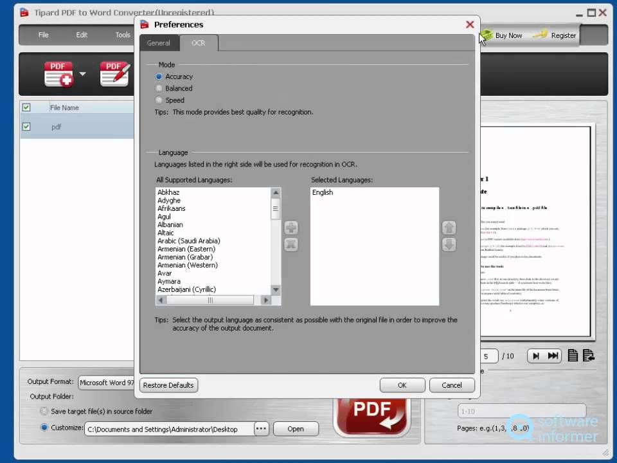Click the horizontal scrollbar thumb in language list
The image size is (617, 463).
click(x=210, y=300)
